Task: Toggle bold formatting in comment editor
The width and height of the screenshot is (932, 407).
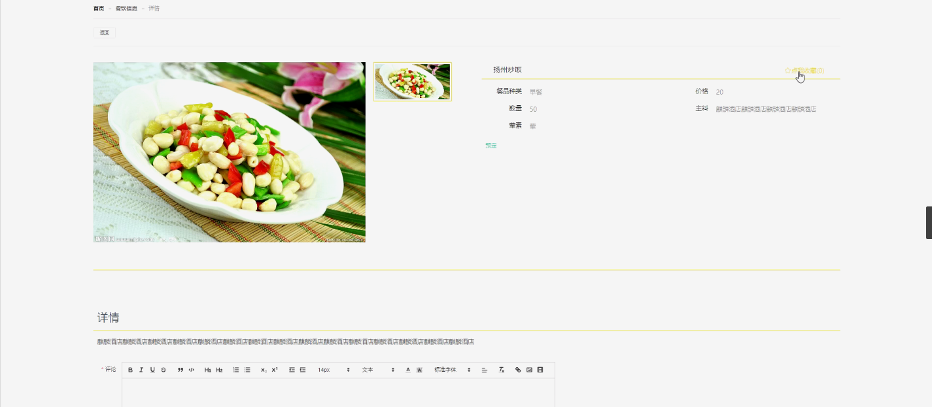Action: point(130,370)
